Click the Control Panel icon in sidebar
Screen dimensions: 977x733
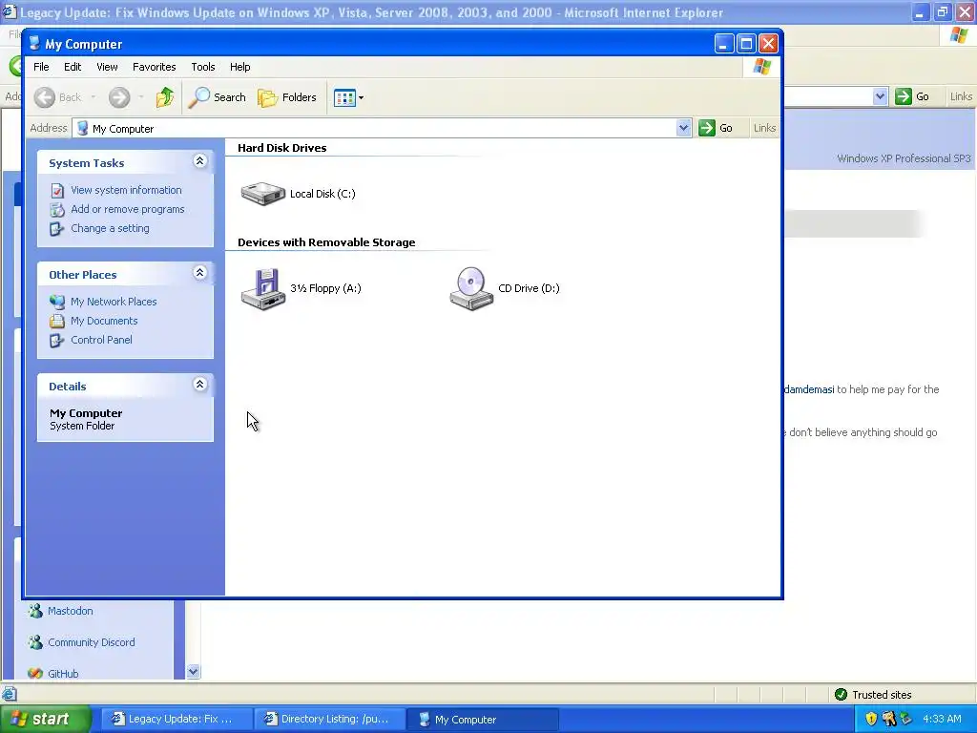coord(57,341)
